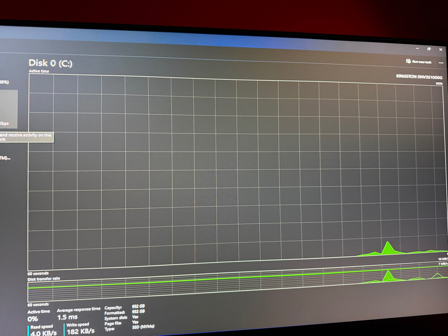The height and width of the screenshot is (336, 448).
Task: Minimize the Task Manager window
Action: point(418,48)
